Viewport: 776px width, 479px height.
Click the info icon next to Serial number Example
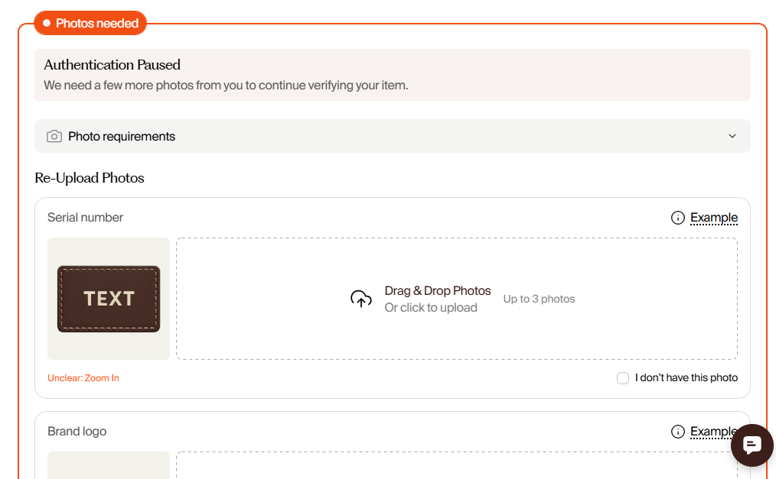(x=677, y=218)
